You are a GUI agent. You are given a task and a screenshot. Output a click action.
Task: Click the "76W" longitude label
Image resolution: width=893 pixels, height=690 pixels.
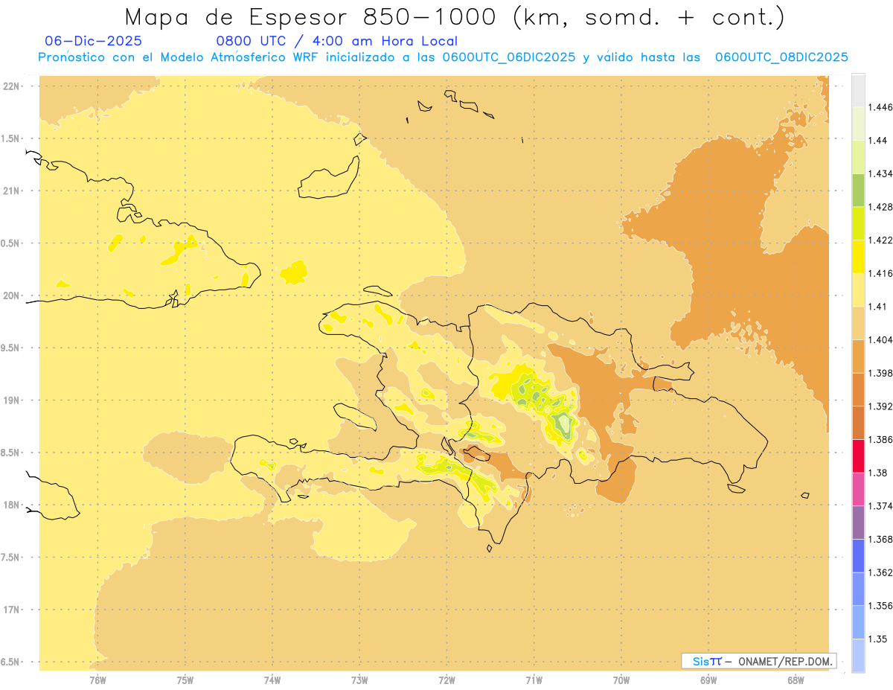[97, 680]
